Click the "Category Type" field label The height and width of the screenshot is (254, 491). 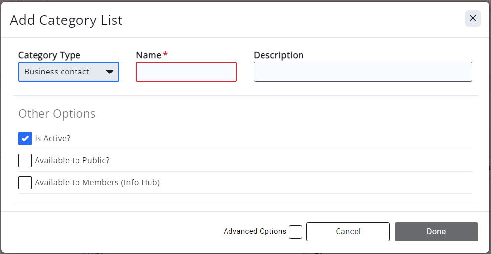49,55
